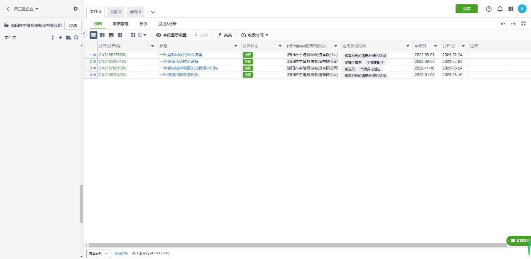This screenshot has height=259, width=531.
Task: Select the 视图 tab
Action: (x=98, y=24)
